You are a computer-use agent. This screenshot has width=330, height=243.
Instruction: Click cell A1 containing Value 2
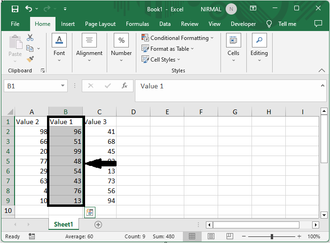pyautogui.click(x=31, y=122)
